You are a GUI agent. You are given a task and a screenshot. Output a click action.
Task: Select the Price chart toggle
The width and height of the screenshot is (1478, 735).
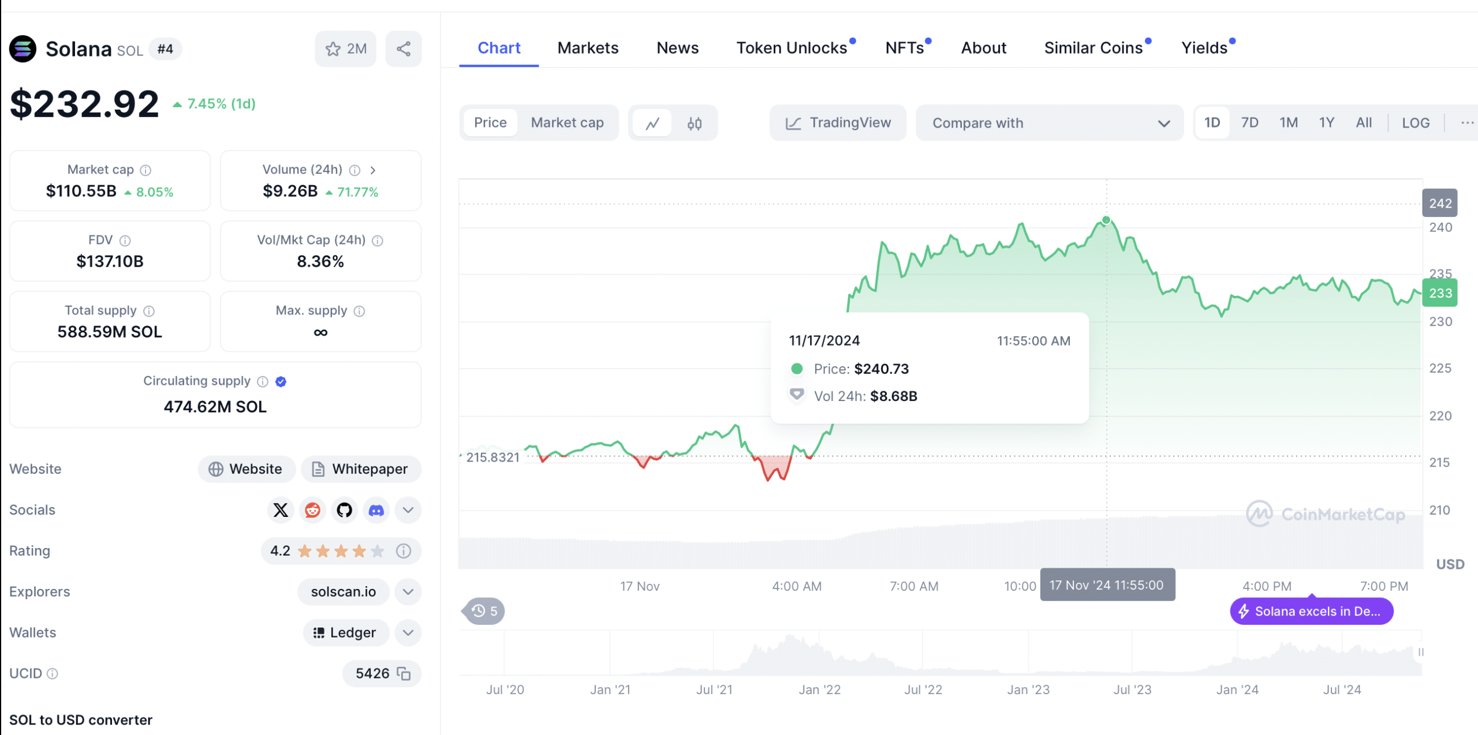pos(490,123)
